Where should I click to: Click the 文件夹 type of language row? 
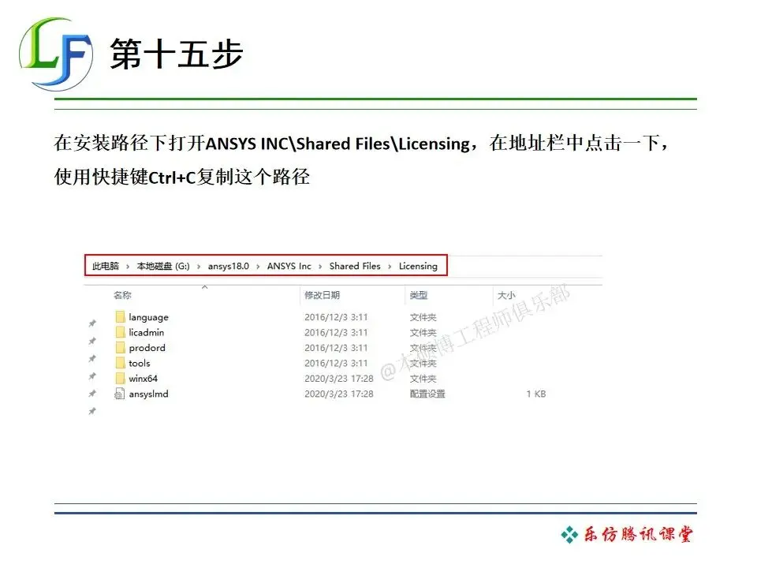point(423,317)
